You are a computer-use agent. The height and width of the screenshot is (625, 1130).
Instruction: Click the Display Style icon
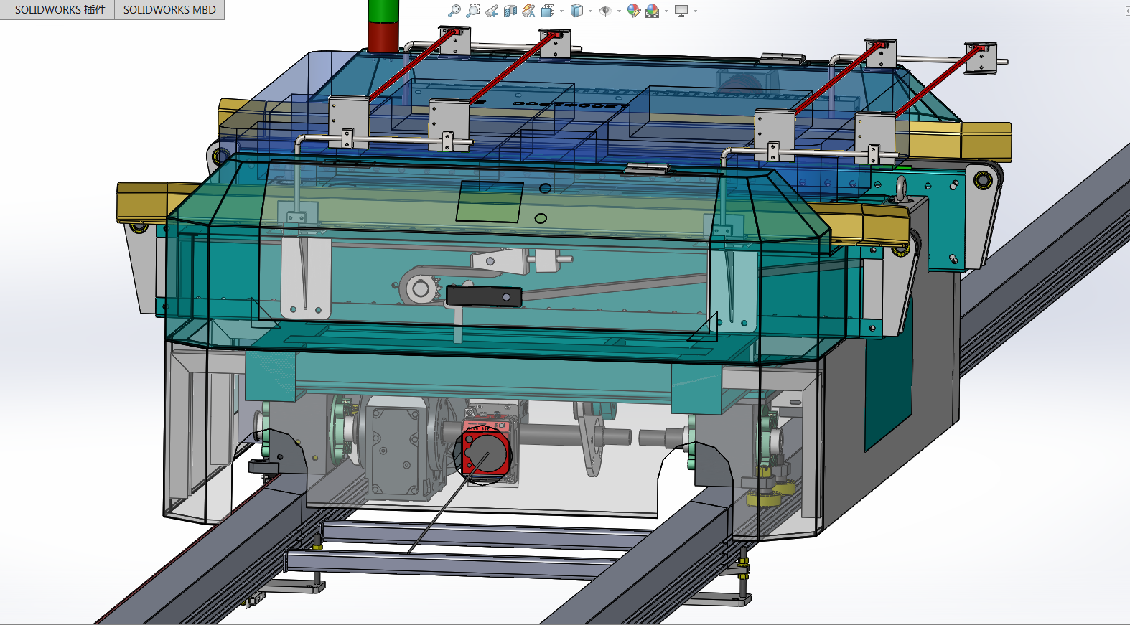[x=576, y=11]
